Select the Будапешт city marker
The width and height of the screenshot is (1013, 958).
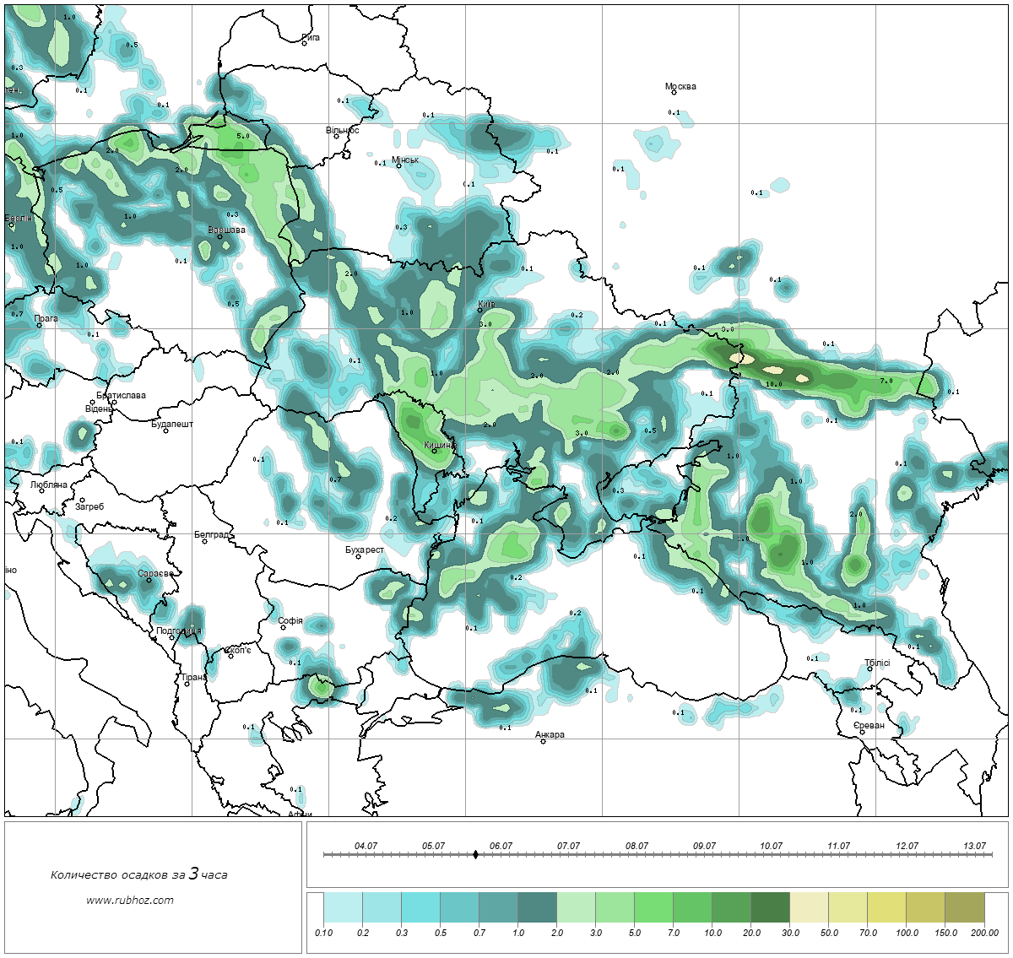165,430
